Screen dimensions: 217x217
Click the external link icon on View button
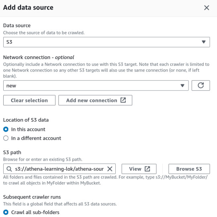click(147, 169)
